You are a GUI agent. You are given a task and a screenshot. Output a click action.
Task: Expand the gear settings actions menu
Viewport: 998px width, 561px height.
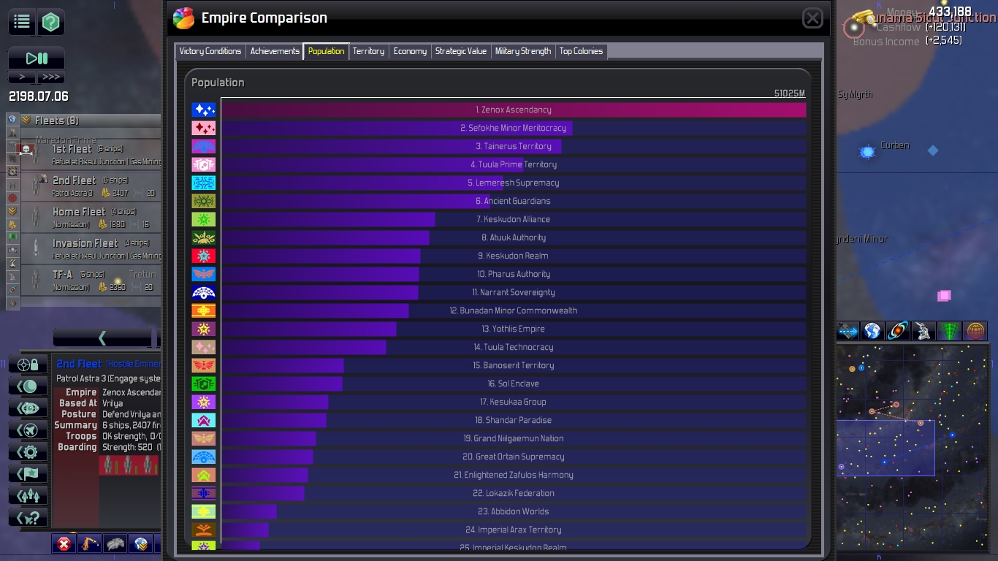(x=28, y=451)
